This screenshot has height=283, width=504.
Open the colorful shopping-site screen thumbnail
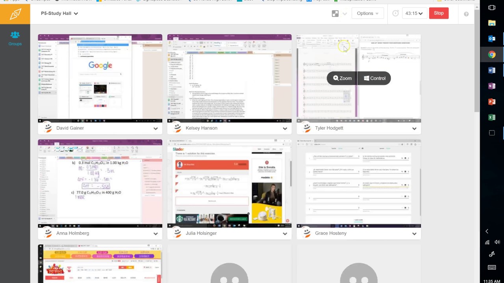click(x=100, y=264)
